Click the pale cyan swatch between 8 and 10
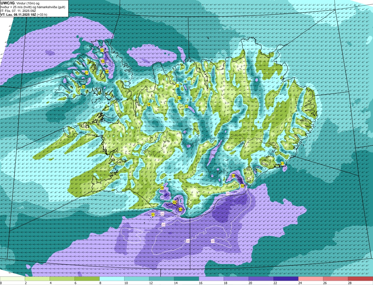Screen dimensions: 373x285 pyautogui.click(x=112, y=279)
